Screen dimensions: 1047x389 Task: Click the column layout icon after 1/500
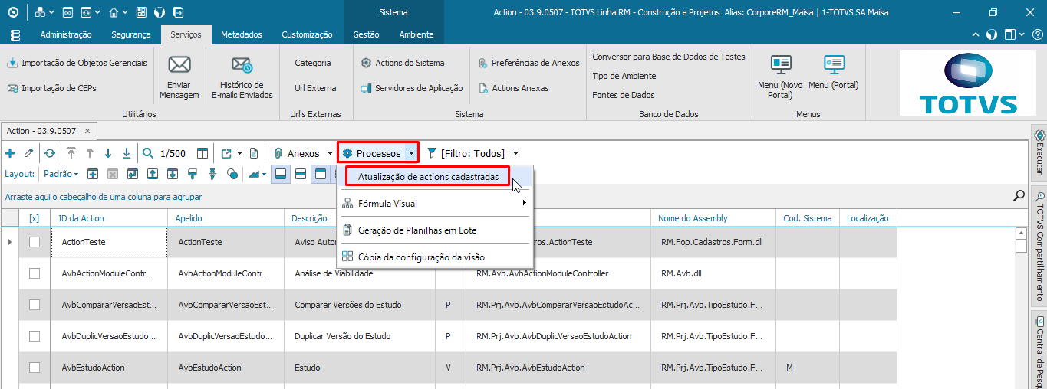tap(202, 153)
